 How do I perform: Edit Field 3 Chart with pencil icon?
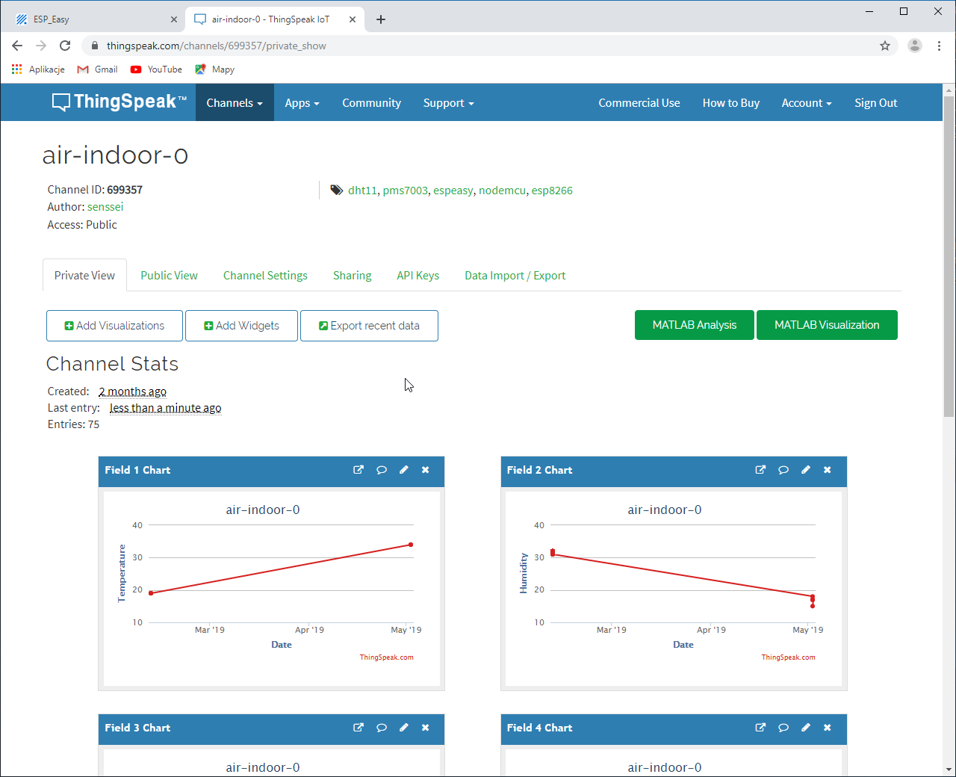pyautogui.click(x=404, y=728)
